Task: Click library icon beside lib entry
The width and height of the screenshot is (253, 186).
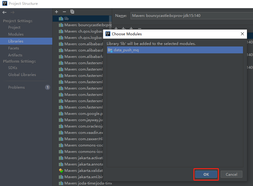Action: 61,19
